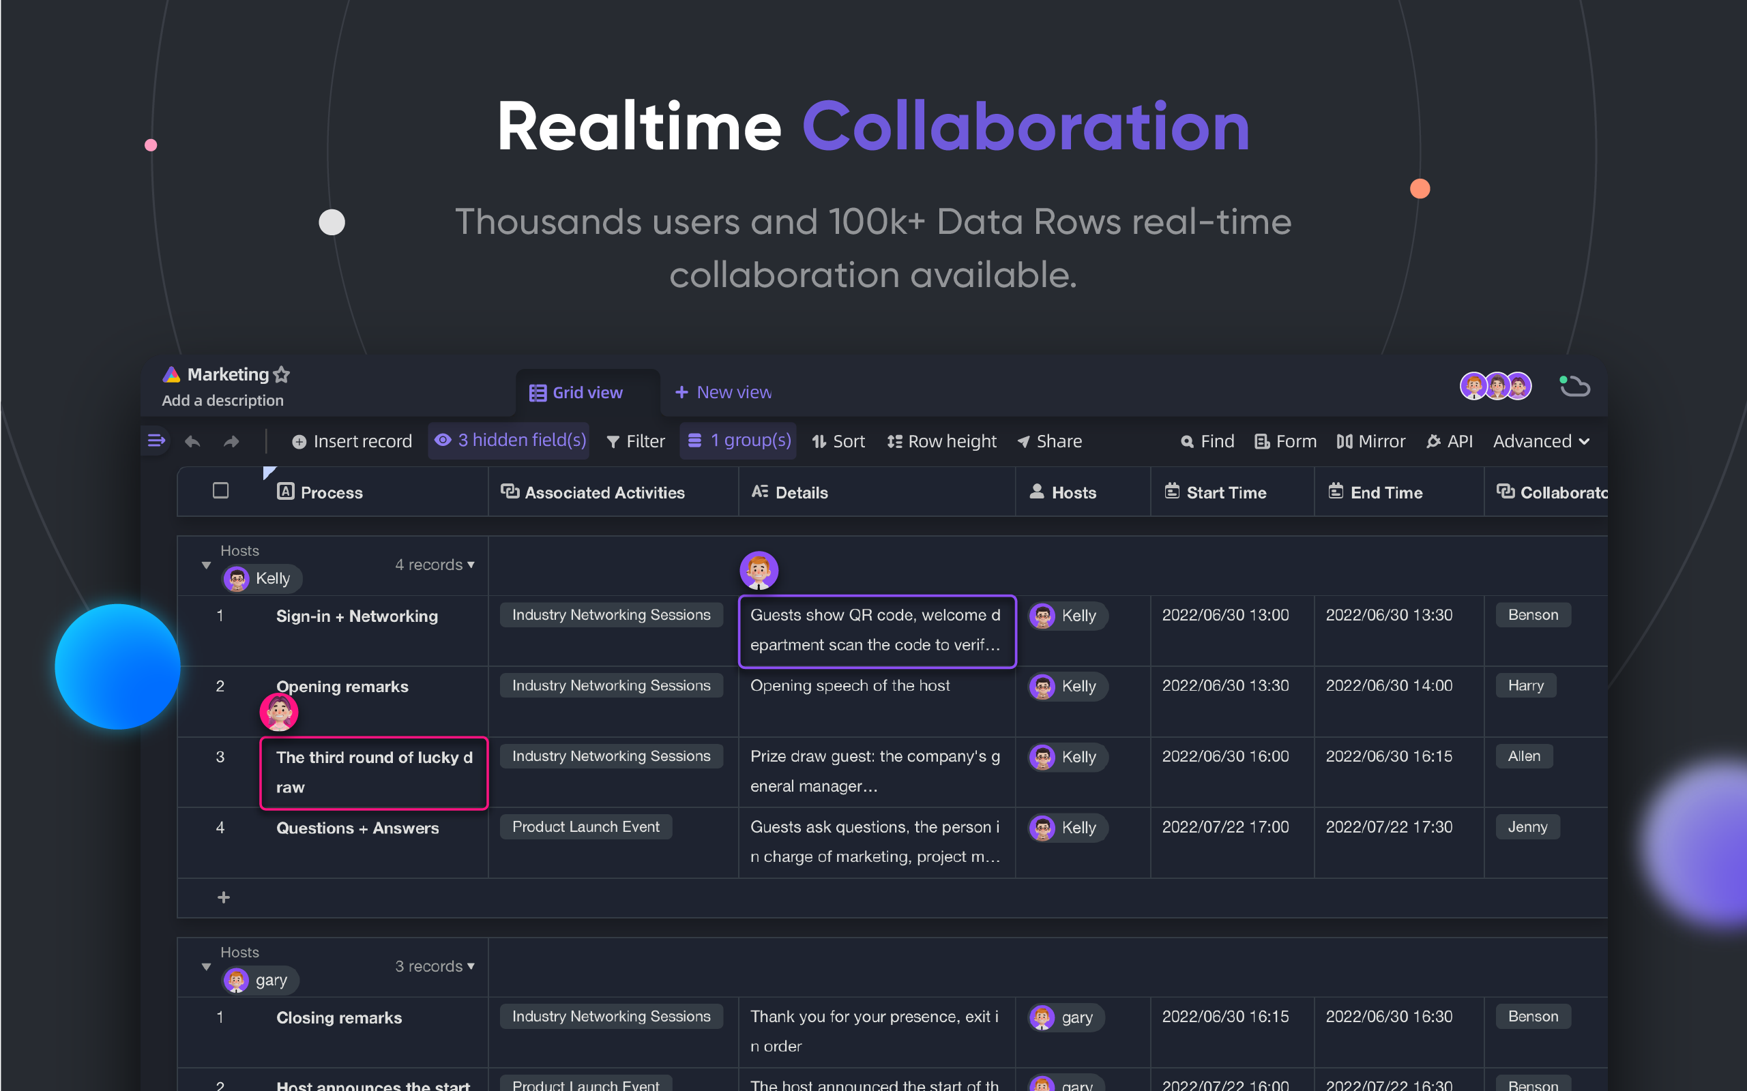
Task: Toggle the gary group collapse arrow
Action: [205, 966]
